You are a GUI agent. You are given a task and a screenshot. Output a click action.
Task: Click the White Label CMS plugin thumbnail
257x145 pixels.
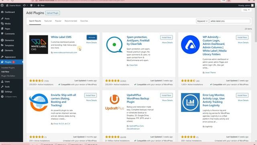coord(39,45)
